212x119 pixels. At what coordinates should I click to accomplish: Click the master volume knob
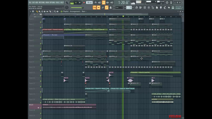(67, 3)
